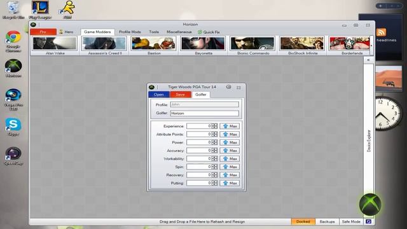Open the Horizon desktop shortcut
Viewport: 407px width, 229px height.
(13, 68)
